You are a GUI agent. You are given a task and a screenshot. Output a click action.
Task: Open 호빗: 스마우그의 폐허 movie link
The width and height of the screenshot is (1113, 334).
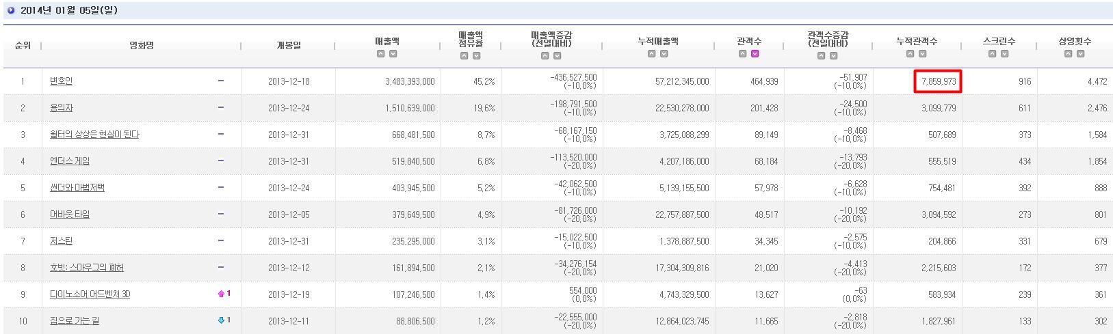(x=87, y=268)
